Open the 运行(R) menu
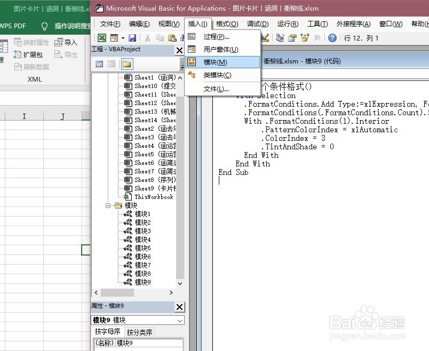Viewport: 429px width, 351px height. (x=288, y=24)
